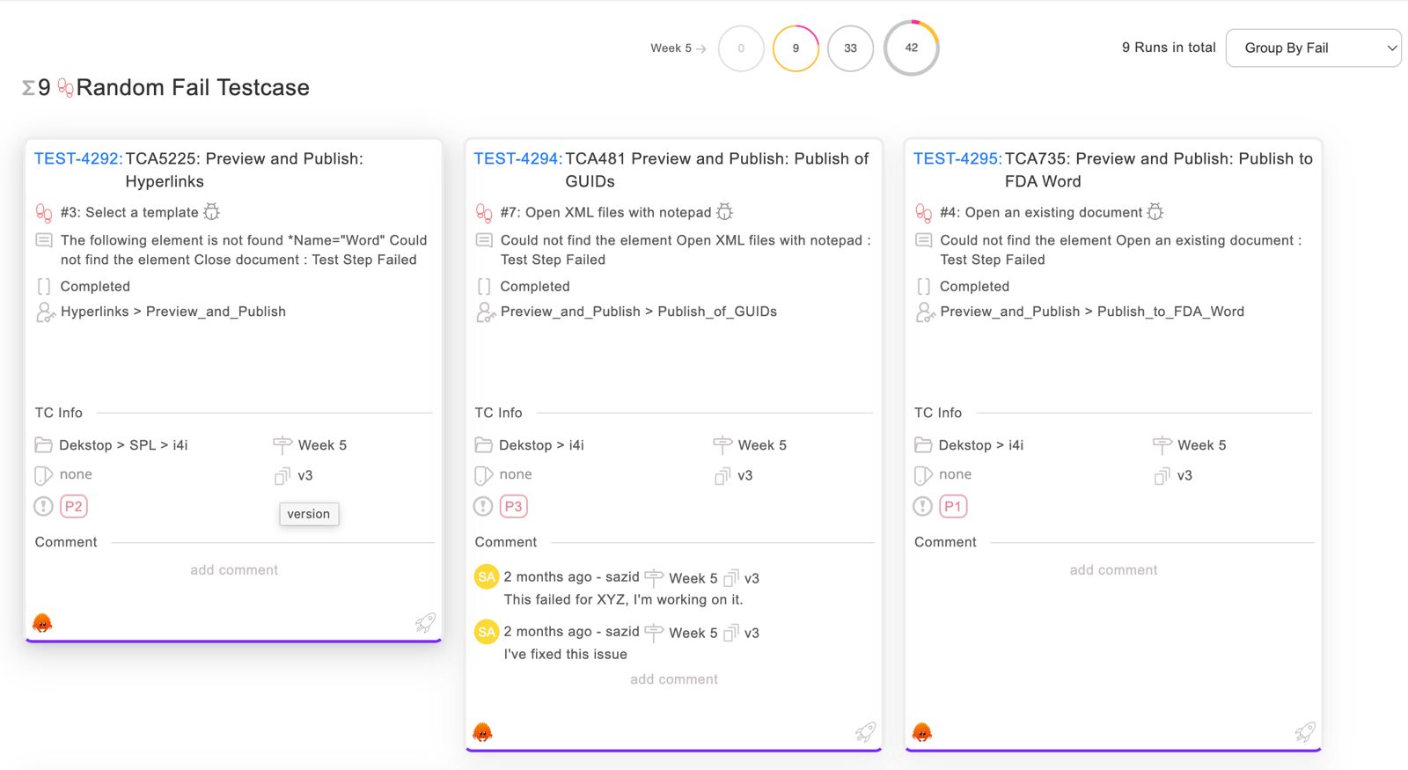This screenshot has height=770, width=1408.
Task: Select the circle showing 9 runs
Action: 796,48
